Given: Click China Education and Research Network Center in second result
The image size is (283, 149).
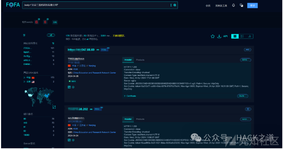Looking at the screenshot, I should [94, 132].
